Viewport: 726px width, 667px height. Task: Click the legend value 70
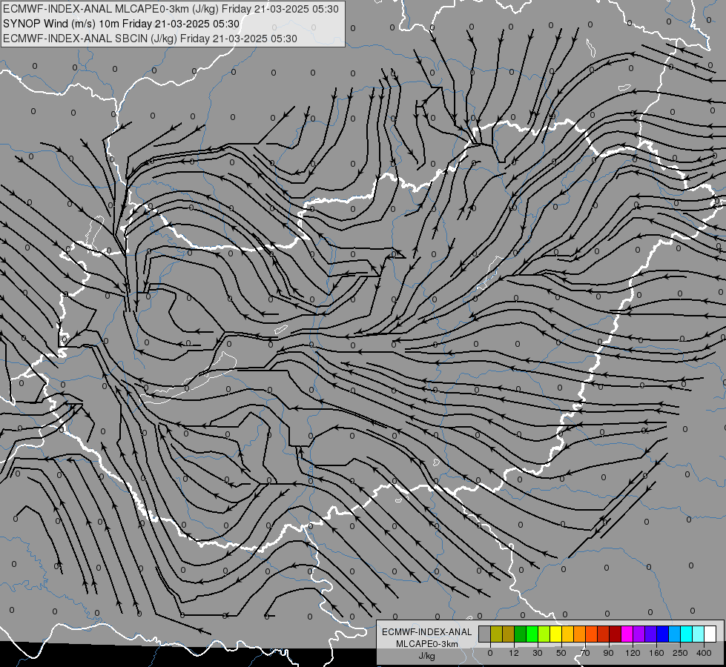(585, 653)
